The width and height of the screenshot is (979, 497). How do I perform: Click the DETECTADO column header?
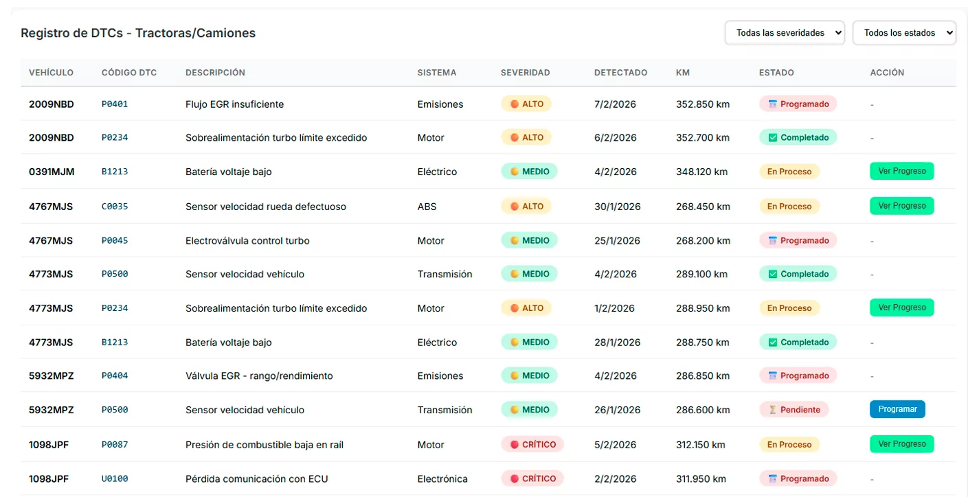(620, 73)
